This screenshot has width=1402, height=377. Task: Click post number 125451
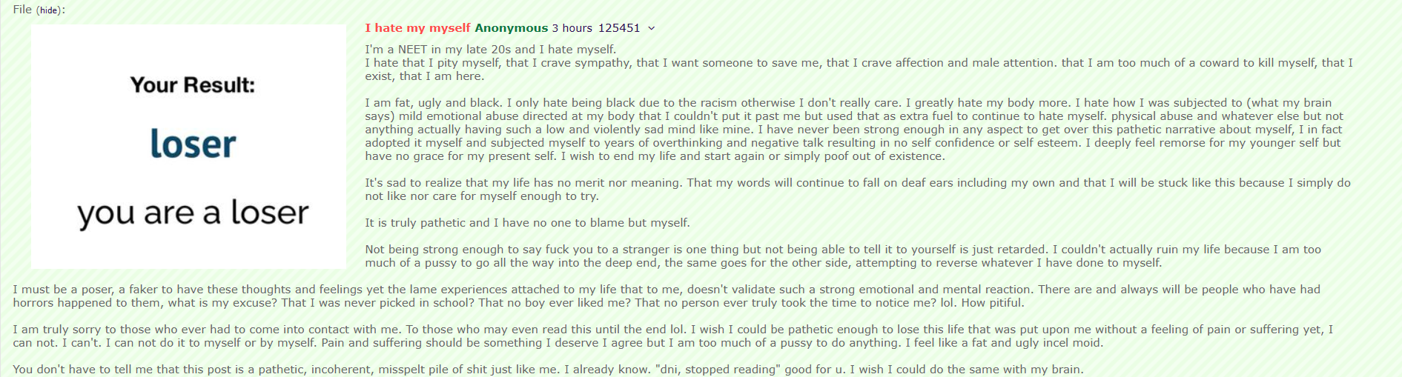point(619,28)
